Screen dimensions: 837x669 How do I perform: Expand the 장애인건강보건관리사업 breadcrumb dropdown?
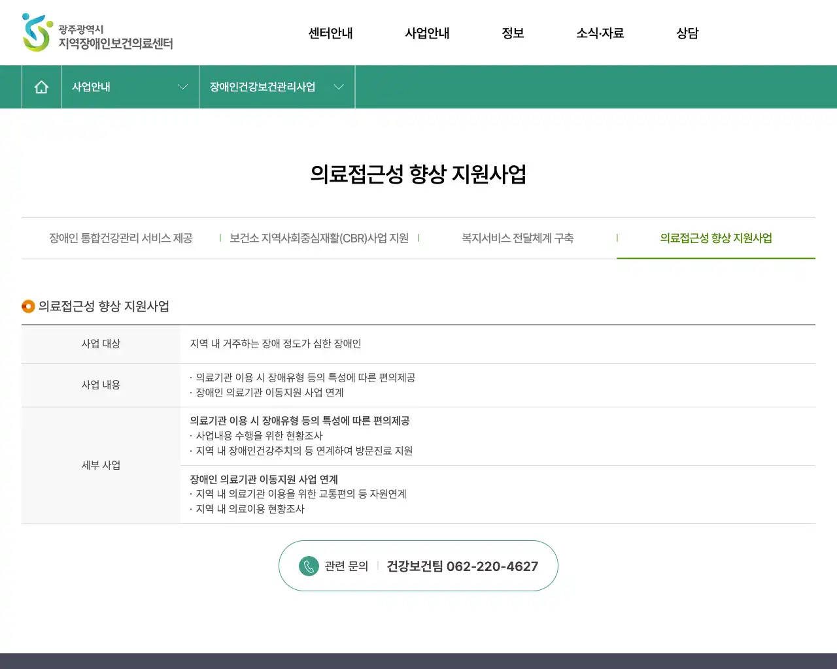coord(277,87)
